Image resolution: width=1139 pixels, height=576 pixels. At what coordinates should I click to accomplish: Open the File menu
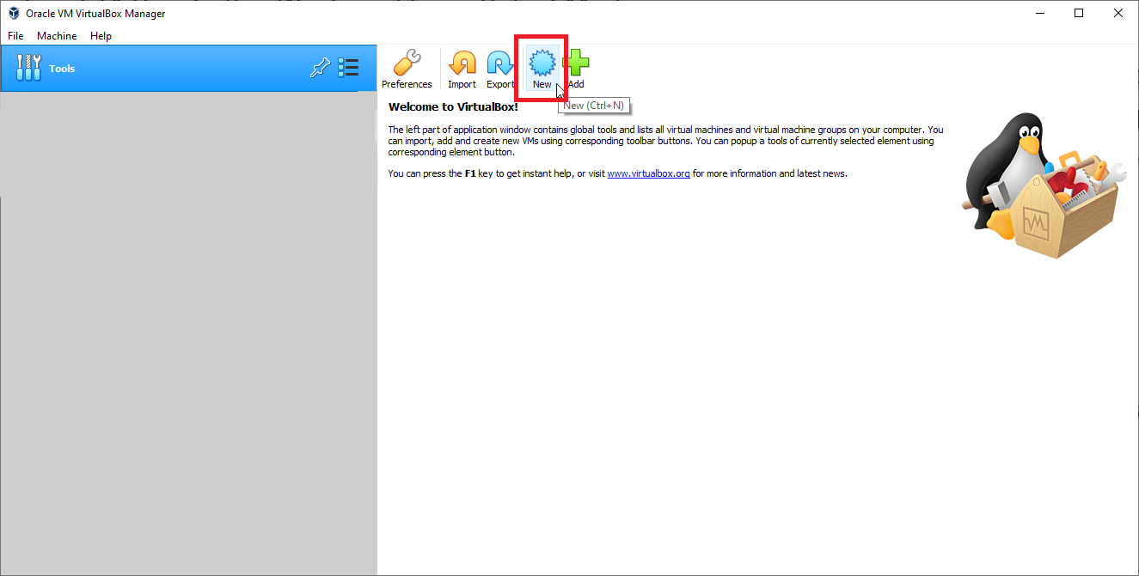pos(15,36)
